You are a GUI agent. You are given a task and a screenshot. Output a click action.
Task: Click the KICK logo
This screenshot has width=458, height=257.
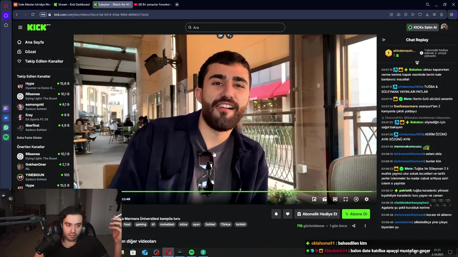(x=39, y=27)
